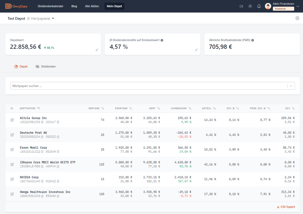Expand the Mein Finanzkram account menu chevron

298,6
